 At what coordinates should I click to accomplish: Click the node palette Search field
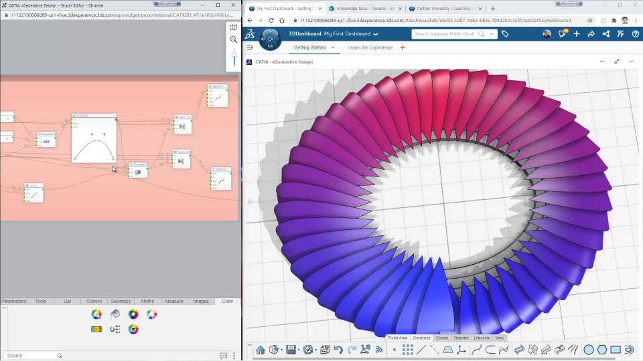pyautogui.click(x=33, y=356)
